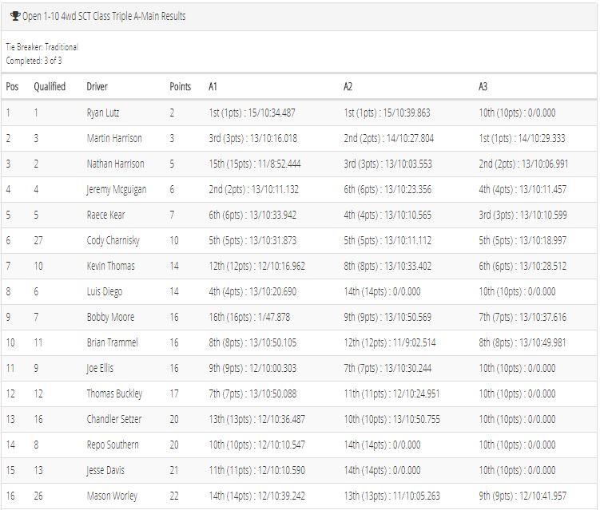Click Cody Charnisky's name
The height and width of the screenshot is (510, 600).
click(x=113, y=240)
